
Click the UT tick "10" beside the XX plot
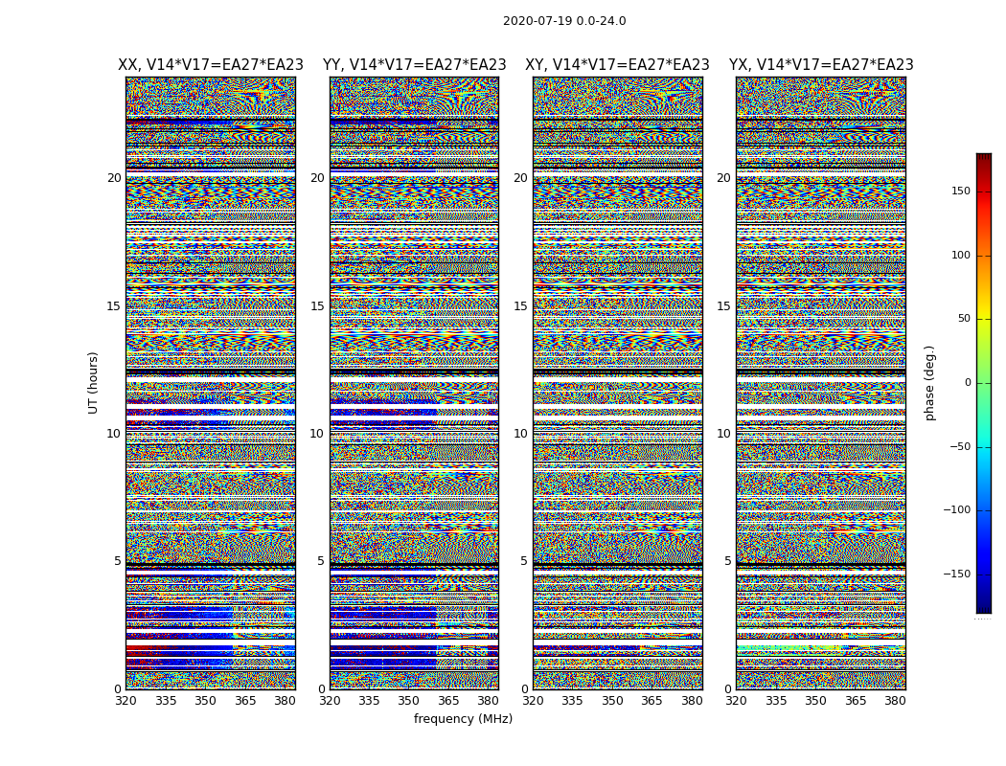tap(114, 434)
